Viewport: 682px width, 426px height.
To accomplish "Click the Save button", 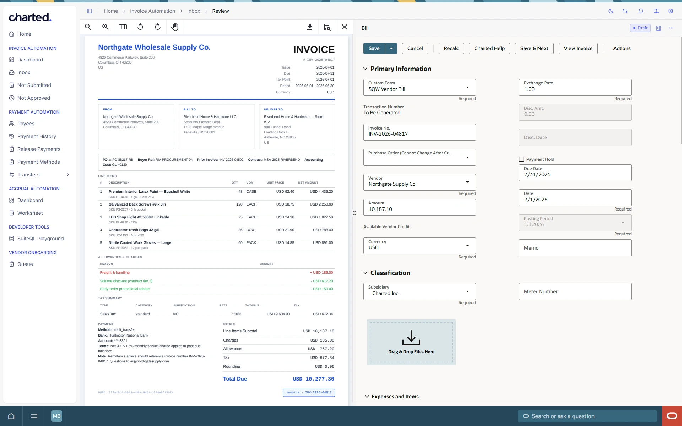I will (374, 48).
